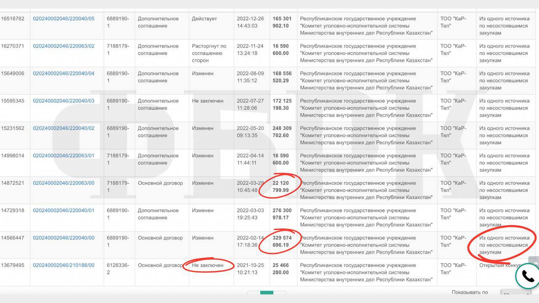Screen dimensions: 539x303
Task: Click amount 165 301 902.10
Action: (x=282, y=22)
